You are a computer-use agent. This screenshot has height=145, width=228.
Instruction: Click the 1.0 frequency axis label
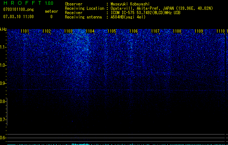point(3,65)
